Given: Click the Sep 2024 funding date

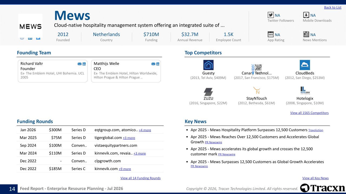Looking at the screenshot, I should pyautogui.click(x=28, y=145).
